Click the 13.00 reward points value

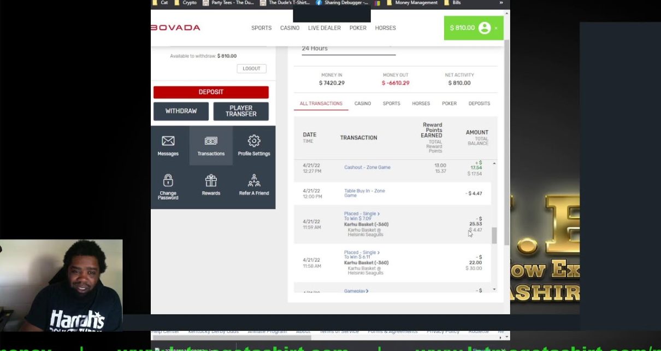click(x=440, y=165)
